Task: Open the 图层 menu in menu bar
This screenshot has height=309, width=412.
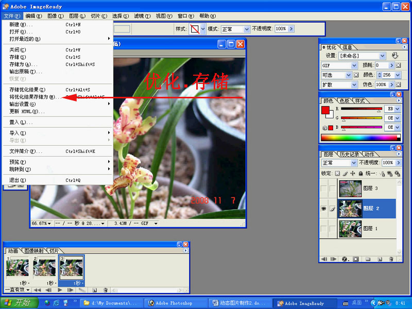Action: (x=77, y=16)
